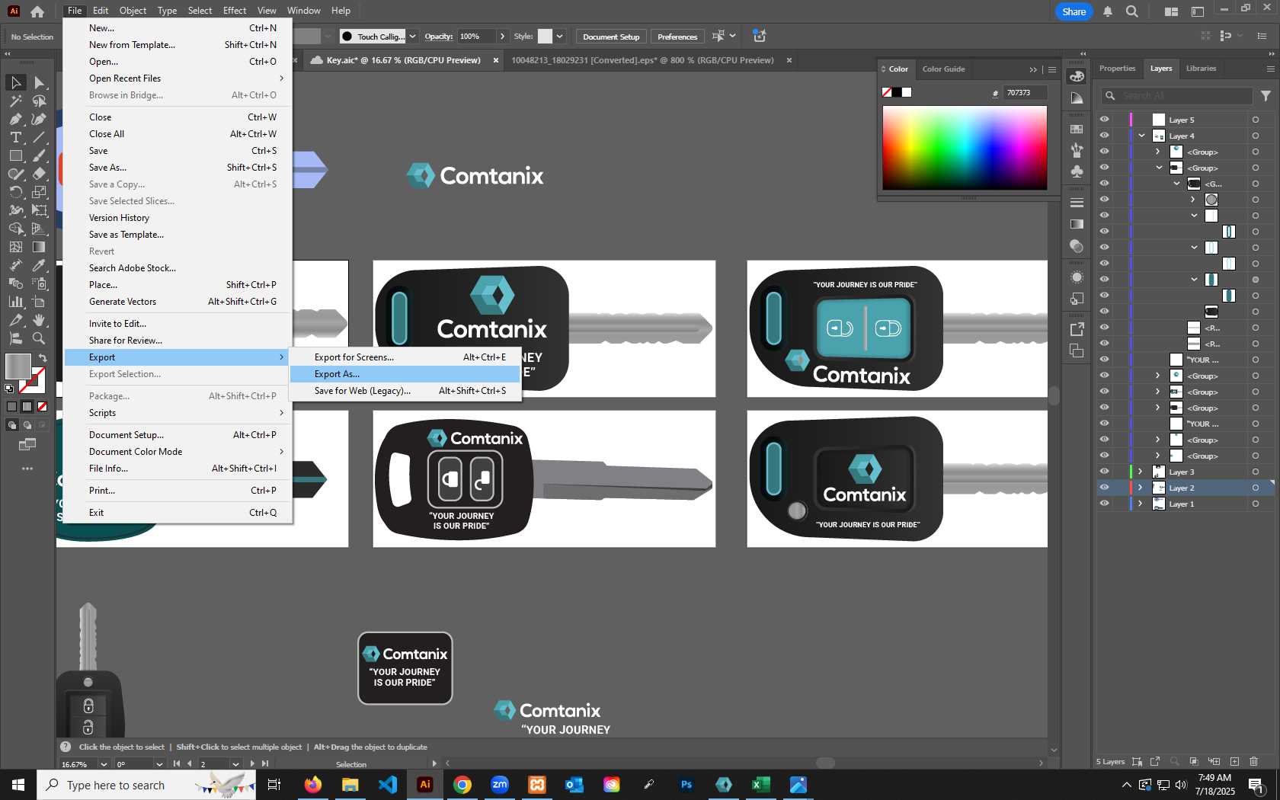The image size is (1280, 800).
Task: Click the Layers search field
Action: coord(1177,96)
